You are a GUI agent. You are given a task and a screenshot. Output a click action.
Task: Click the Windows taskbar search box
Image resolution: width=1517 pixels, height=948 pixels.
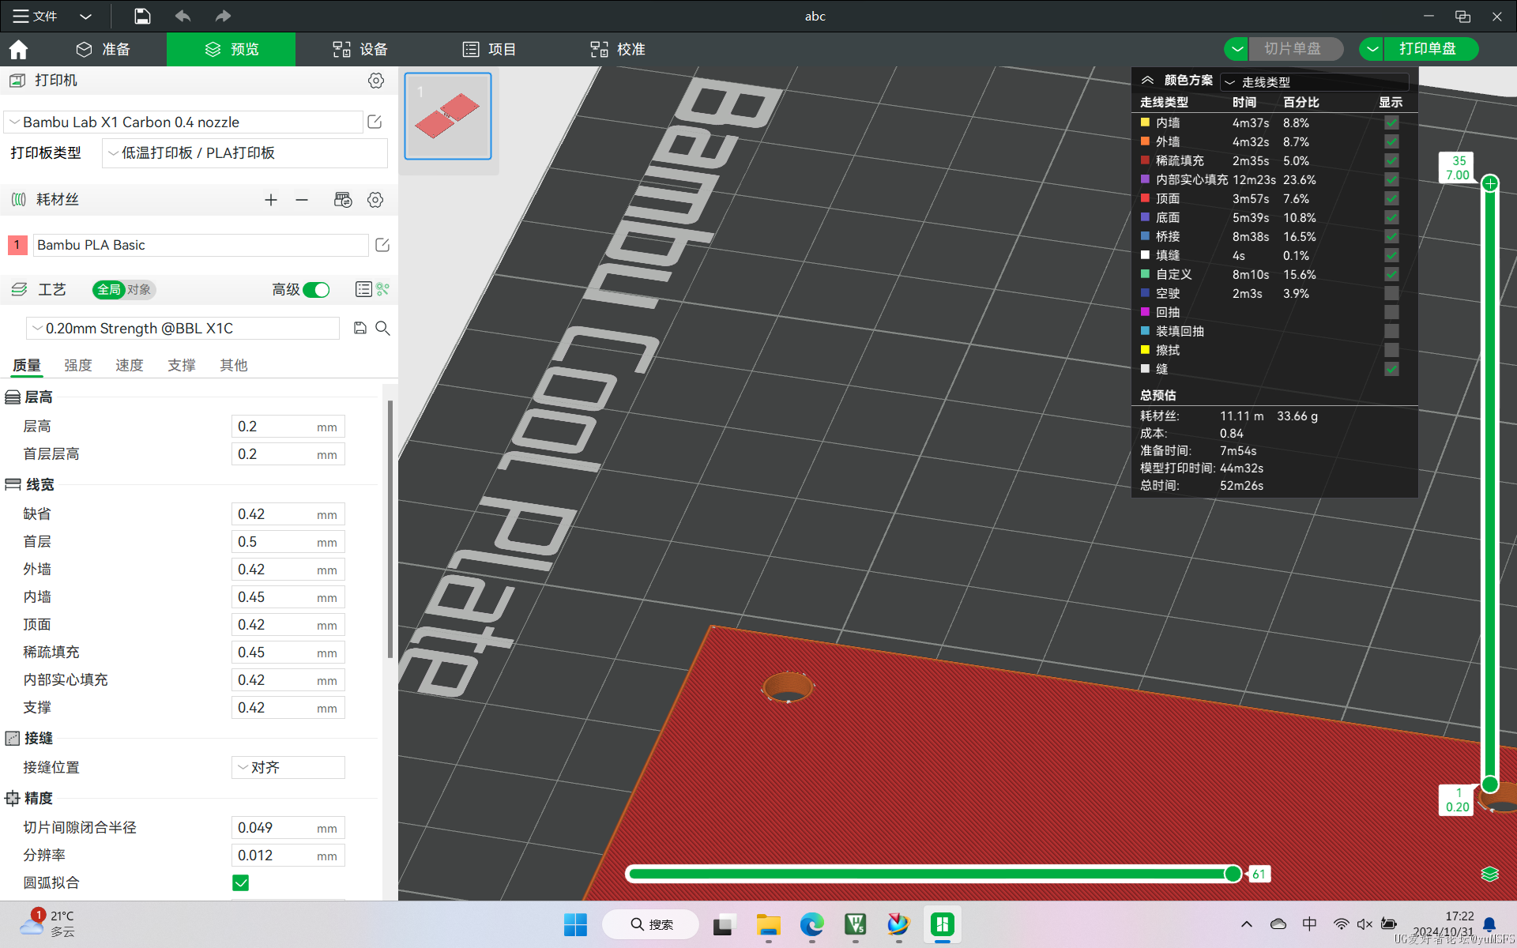(x=651, y=924)
